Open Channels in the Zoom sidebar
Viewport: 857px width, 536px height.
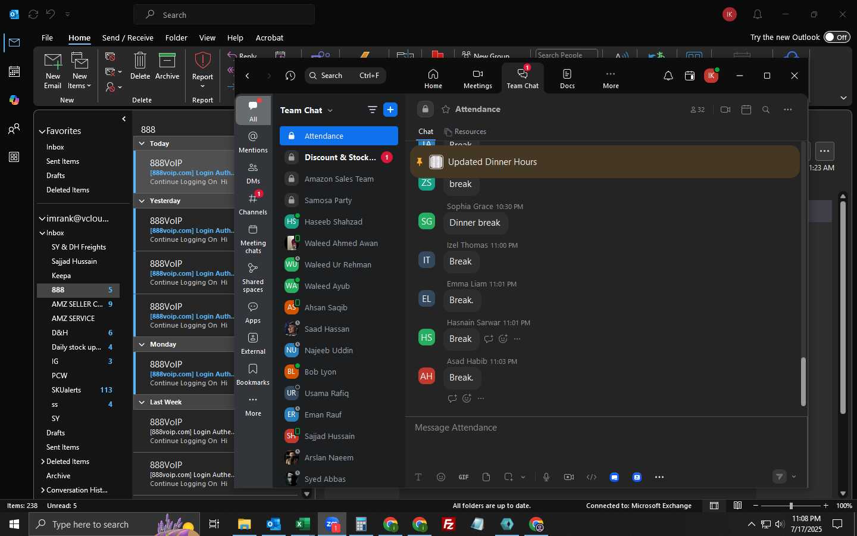click(x=253, y=204)
